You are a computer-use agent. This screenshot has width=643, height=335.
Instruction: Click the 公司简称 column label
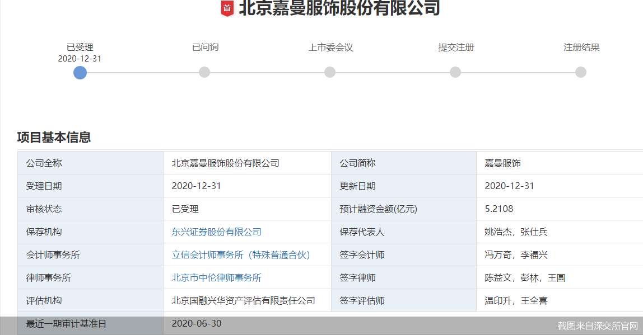tap(357, 163)
